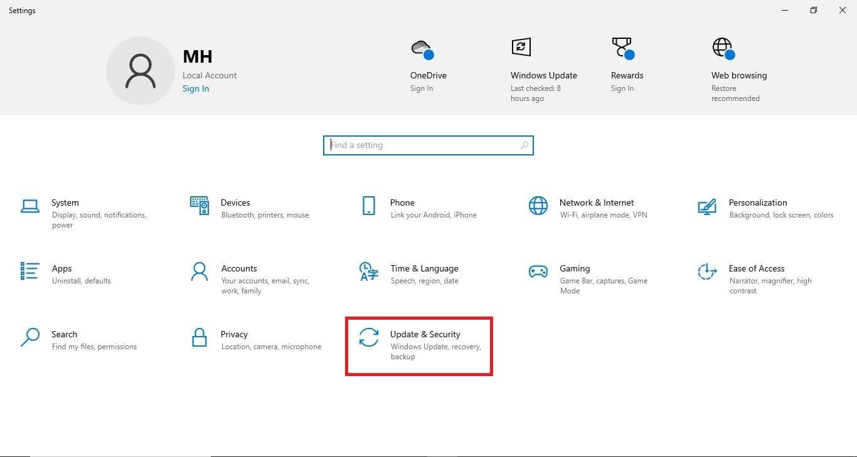
Task: Click the Update & Security sync icon
Action: [x=369, y=337]
